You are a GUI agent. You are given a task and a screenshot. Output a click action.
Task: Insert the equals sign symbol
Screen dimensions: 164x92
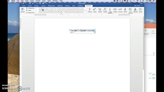tap(45, 9)
